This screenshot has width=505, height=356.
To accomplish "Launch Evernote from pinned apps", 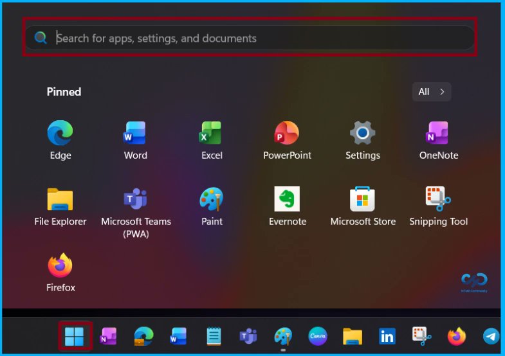I will [287, 206].
